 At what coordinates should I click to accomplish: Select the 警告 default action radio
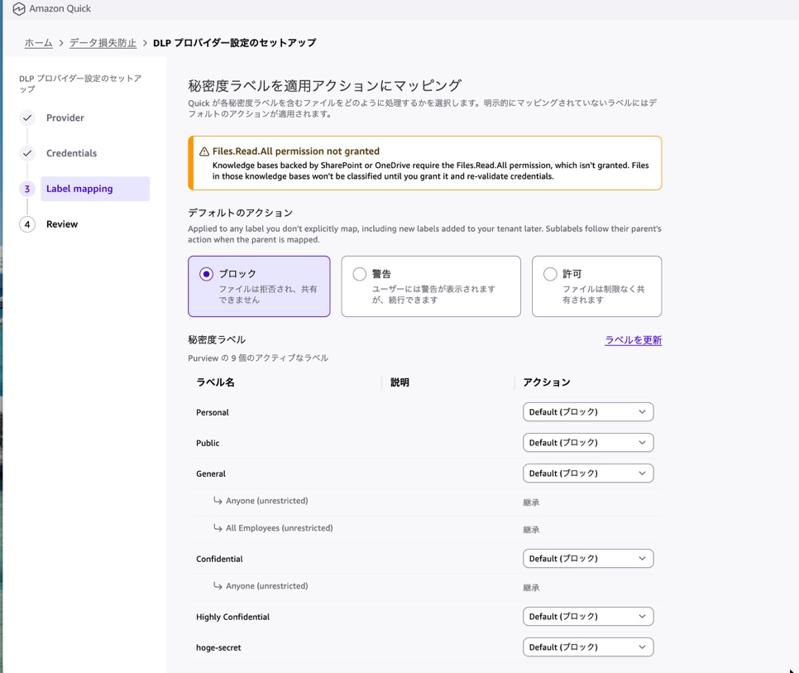pyautogui.click(x=360, y=274)
